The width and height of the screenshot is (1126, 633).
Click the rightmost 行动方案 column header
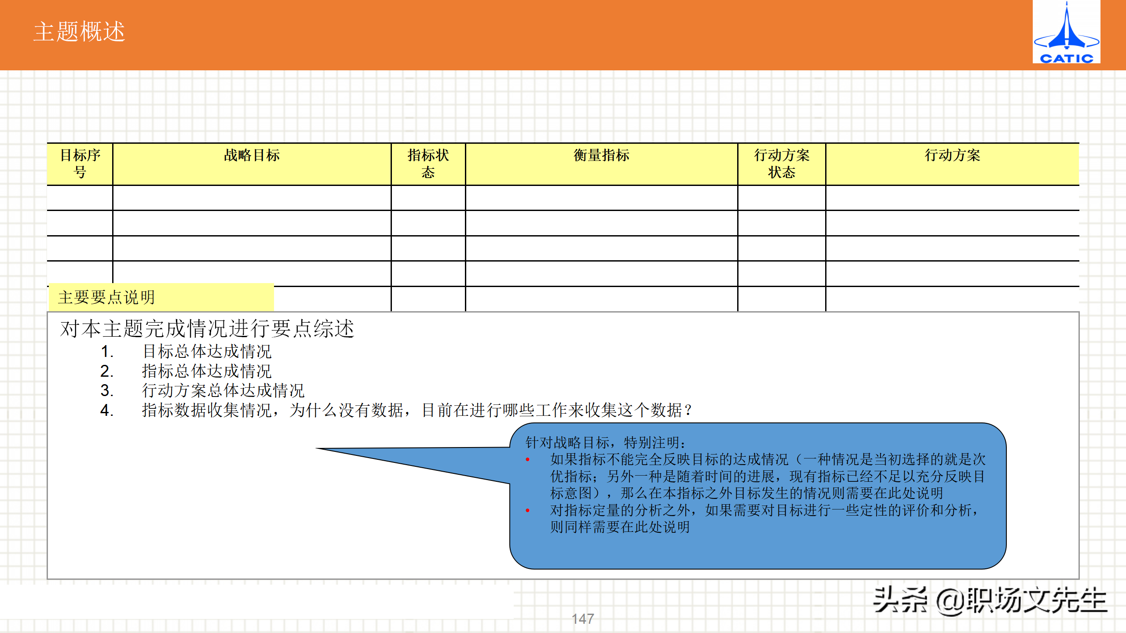point(952,156)
